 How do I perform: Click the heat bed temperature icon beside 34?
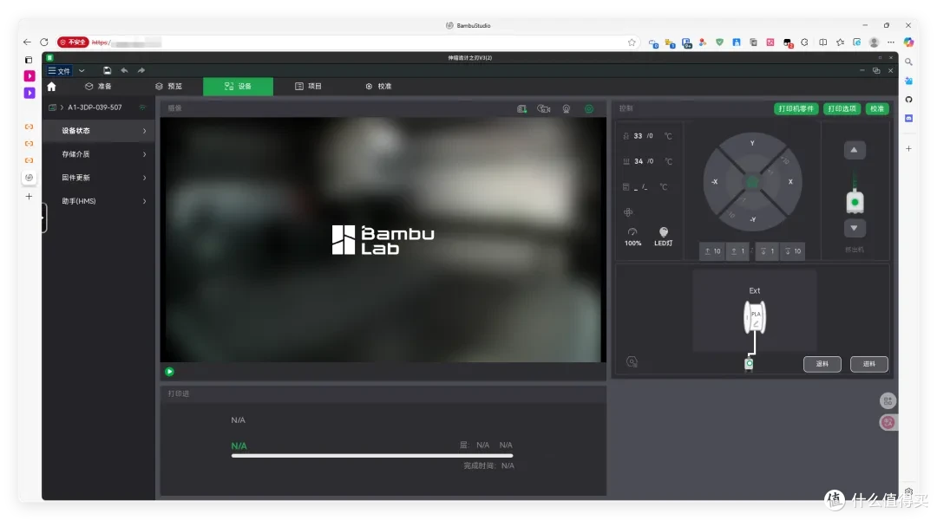[x=626, y=161]
